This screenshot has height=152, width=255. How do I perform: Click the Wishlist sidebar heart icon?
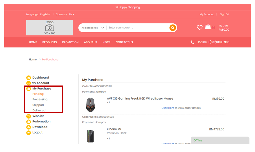tap(29, 116)
